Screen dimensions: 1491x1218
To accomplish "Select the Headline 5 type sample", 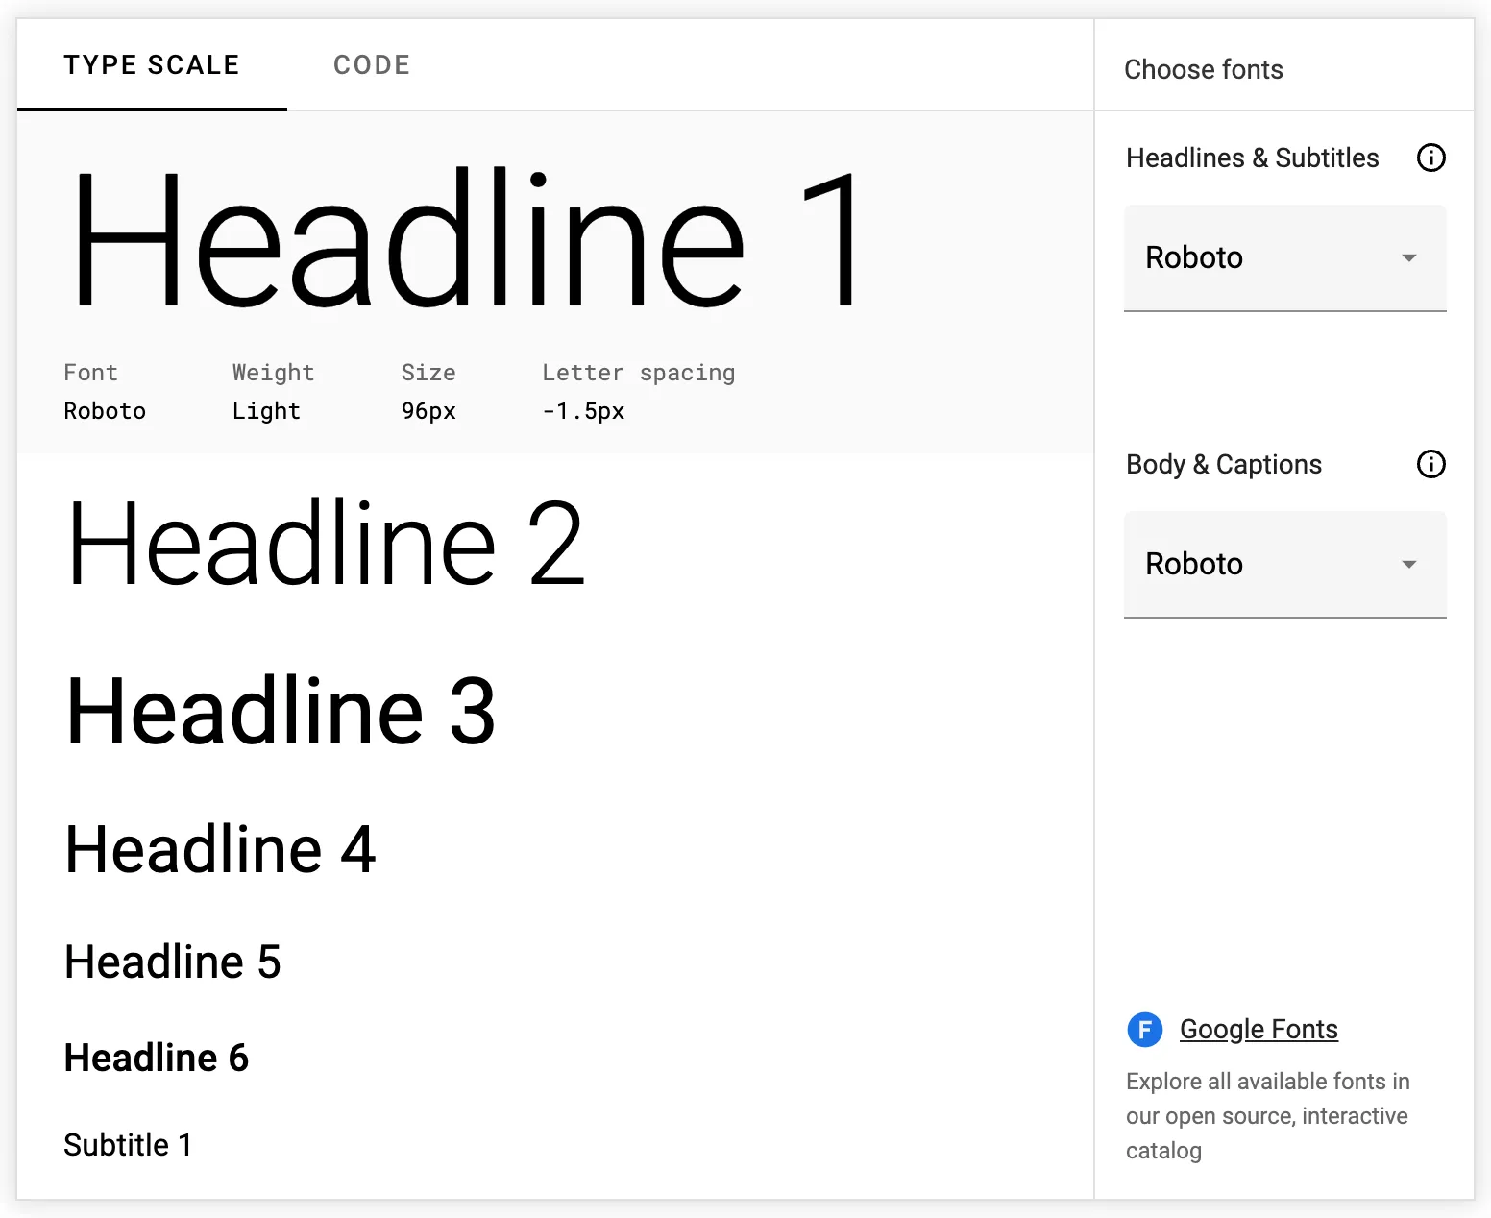I will 173,962.
